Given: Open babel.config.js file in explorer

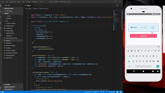Looking at the screenshot, I should click(x=13, y=45).
